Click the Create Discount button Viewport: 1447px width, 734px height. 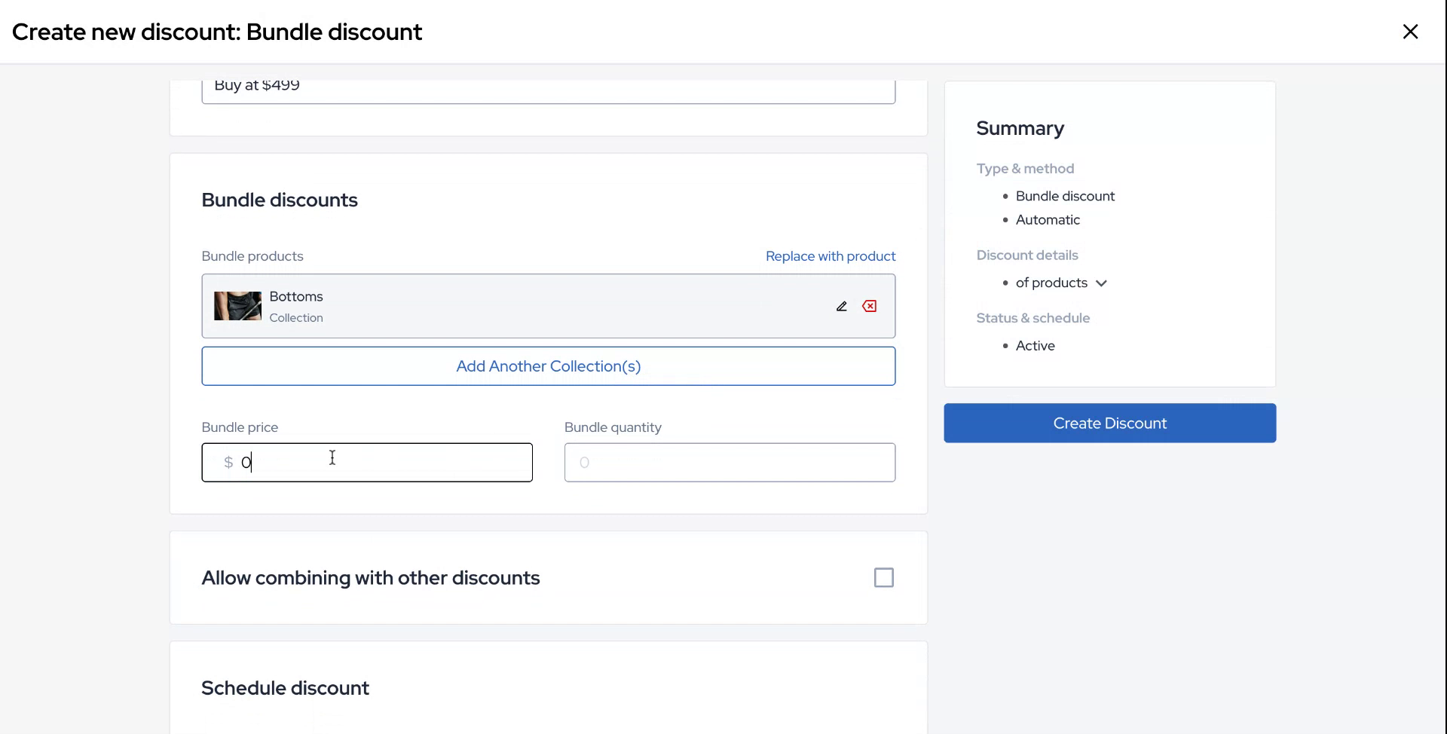(1109, 424)
